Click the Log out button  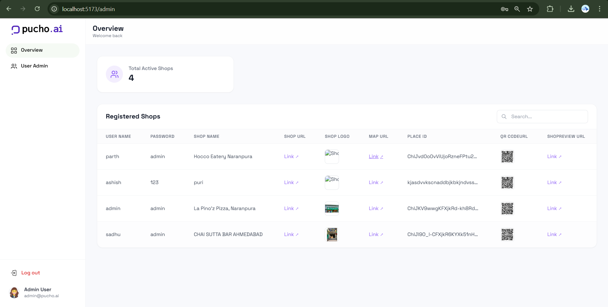point(30,273)
